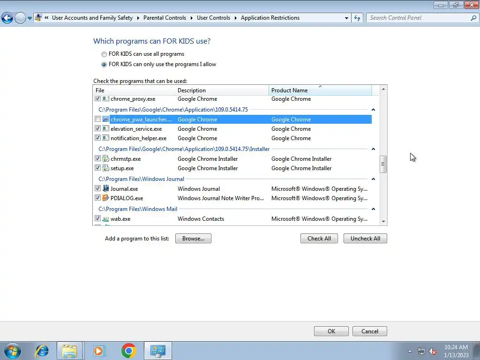
Task: Click the Forward navigation arrow button
Action: [20, 18]
